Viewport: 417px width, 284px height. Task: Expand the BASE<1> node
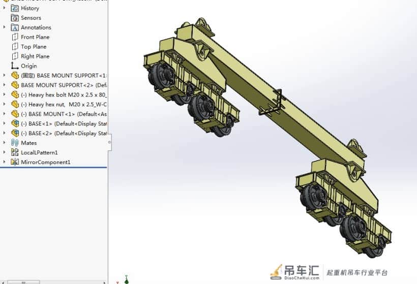tap(4, 123)
